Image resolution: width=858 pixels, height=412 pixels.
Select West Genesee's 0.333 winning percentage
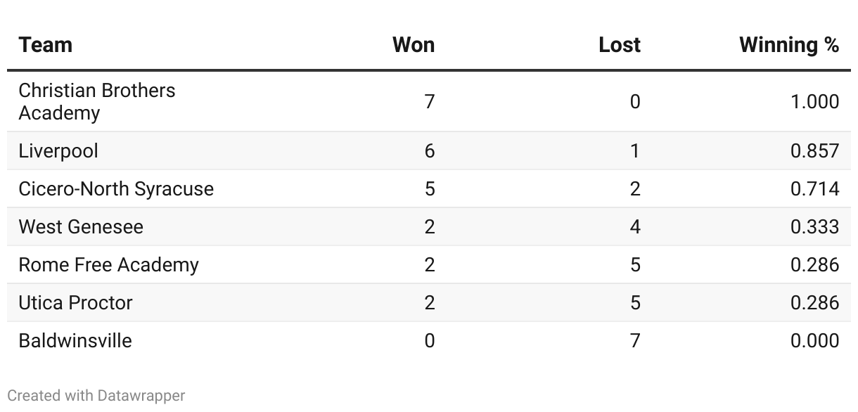click(x=815, y=227)
